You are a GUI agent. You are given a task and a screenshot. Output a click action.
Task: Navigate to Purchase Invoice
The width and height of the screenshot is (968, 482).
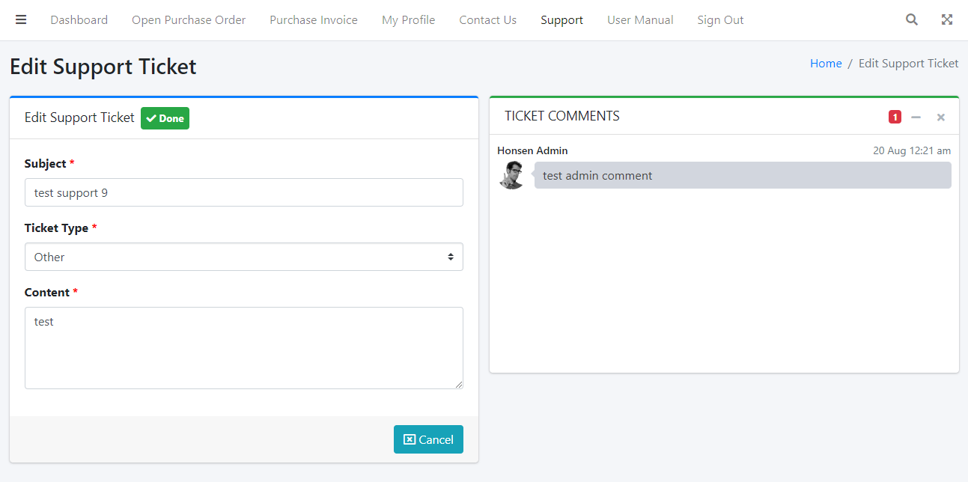[314, 20]
